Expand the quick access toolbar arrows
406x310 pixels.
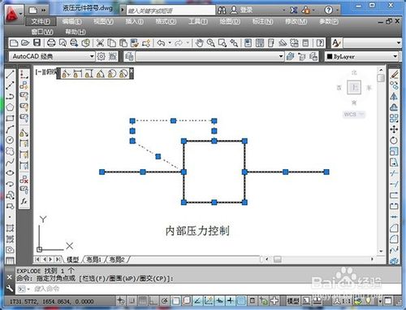point(43,11)
